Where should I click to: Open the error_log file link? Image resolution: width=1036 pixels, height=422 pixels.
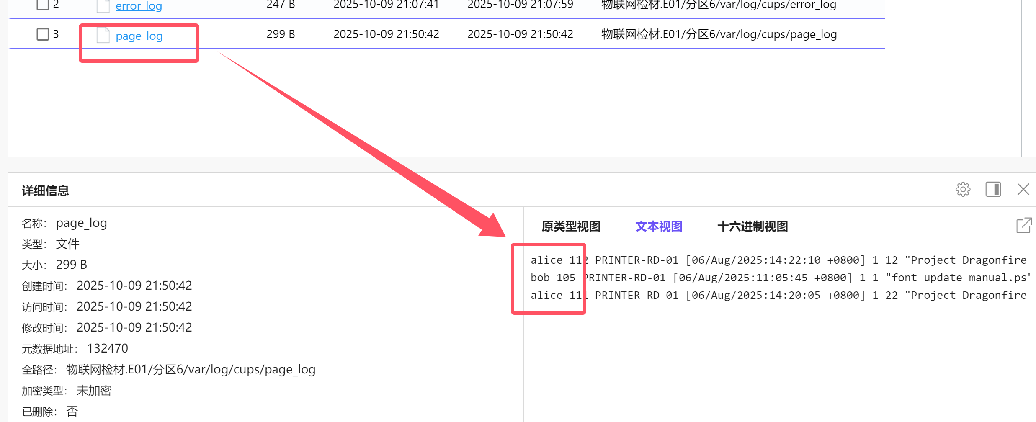point(139,6)
